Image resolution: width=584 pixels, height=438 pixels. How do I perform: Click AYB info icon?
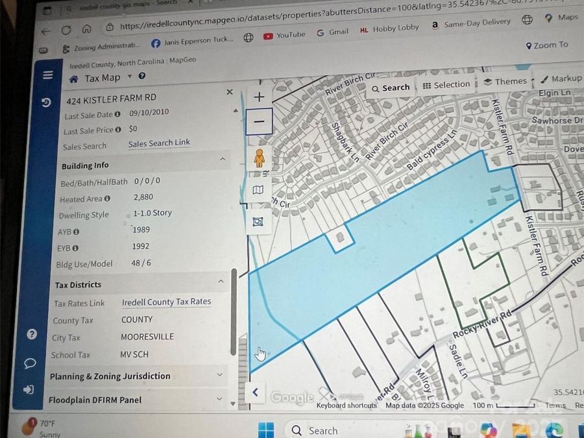point(77,232)
